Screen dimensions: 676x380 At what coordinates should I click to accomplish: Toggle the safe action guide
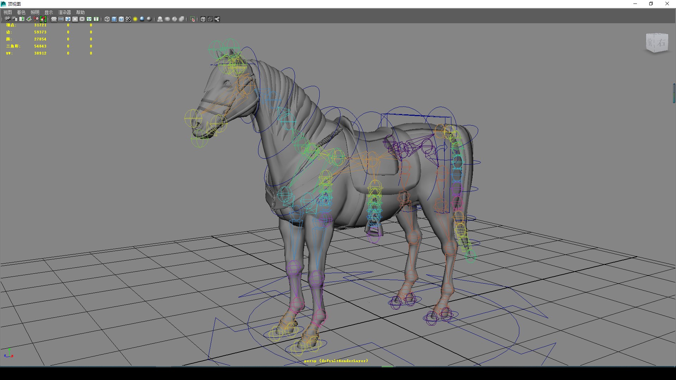click(x=89, y=19)
